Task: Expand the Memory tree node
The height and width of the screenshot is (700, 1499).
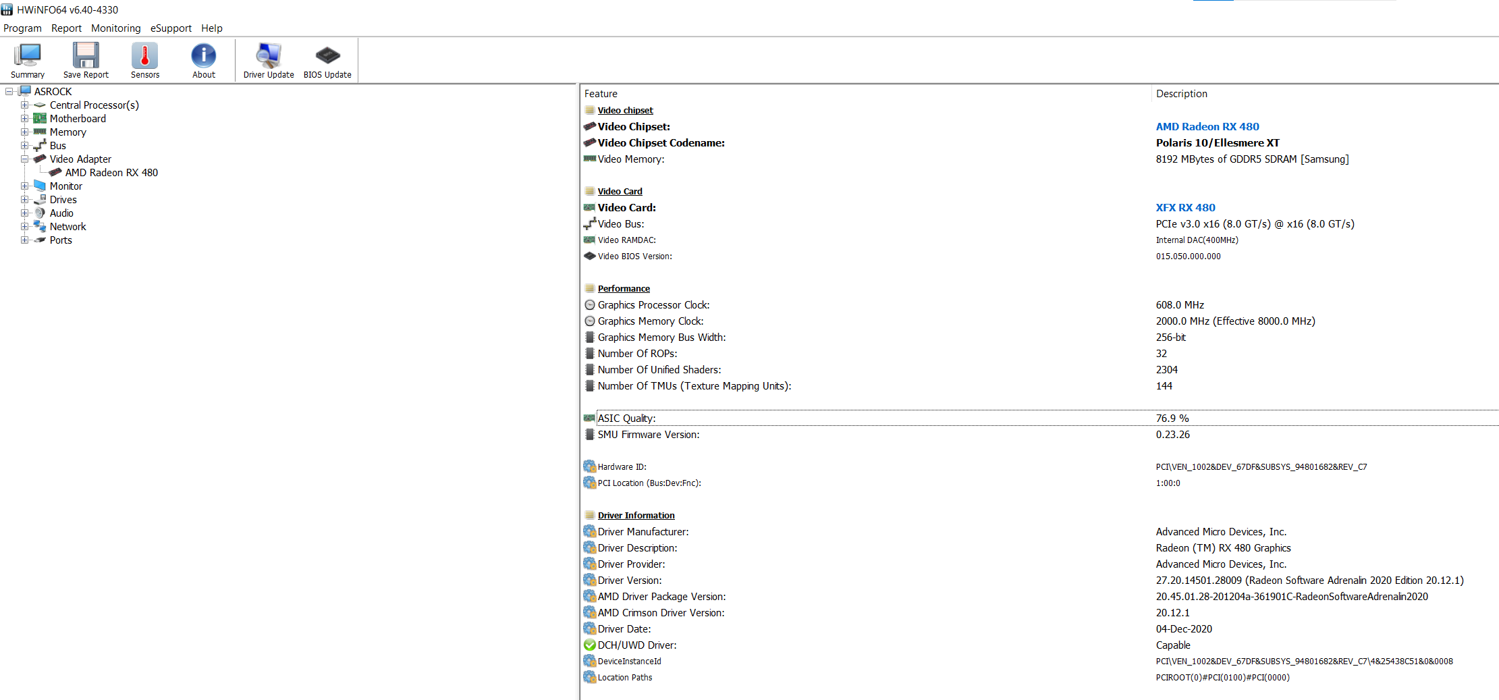Action: pos(24,132)
